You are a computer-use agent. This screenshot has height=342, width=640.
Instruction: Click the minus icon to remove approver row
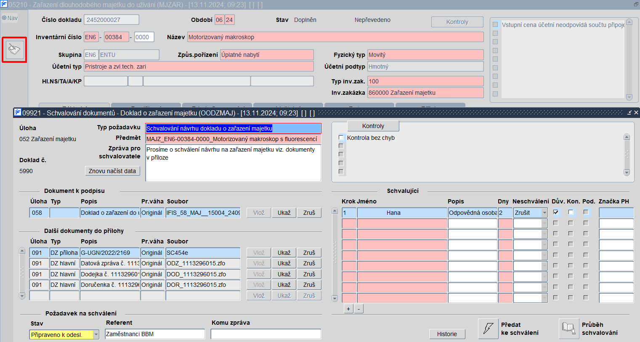pos(359,309)
